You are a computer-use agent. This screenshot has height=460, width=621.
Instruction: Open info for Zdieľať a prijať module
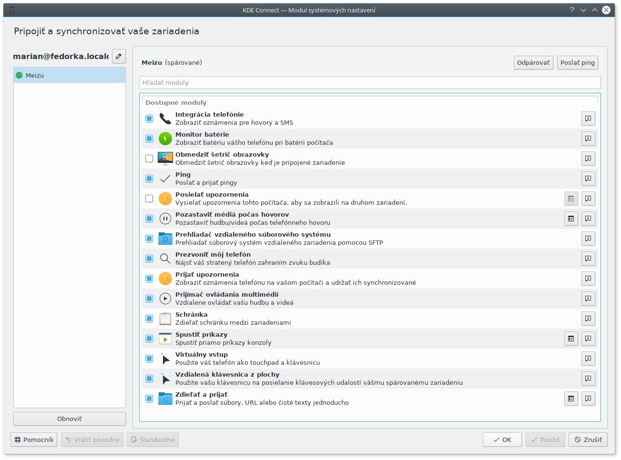click(x=588, y=399)
